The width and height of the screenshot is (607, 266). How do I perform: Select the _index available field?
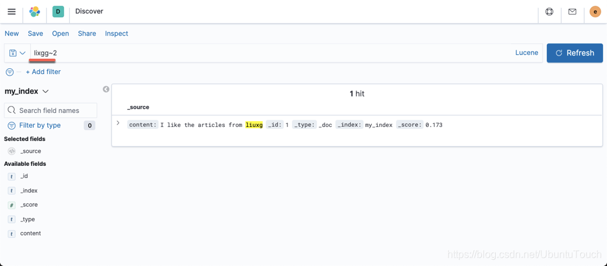[x=29, y=191]
